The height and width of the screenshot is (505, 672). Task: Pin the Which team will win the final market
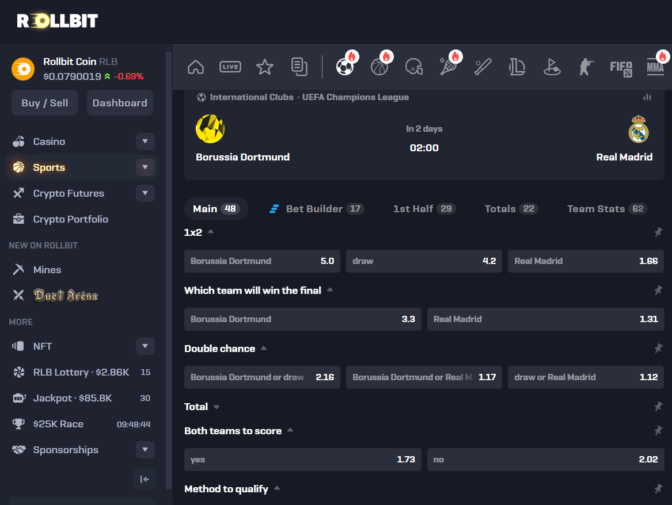[658, 290]
